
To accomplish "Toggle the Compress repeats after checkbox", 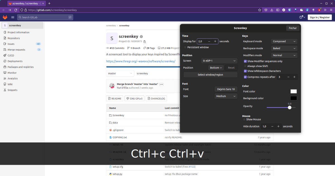I will [245, 77].
